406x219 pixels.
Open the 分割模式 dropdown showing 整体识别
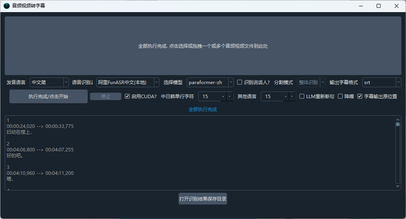[x=311, y=82]
